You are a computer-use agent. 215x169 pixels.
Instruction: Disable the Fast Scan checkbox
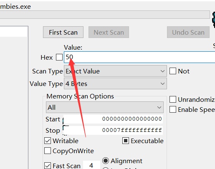pyautogui.click(x=48, y=166)
